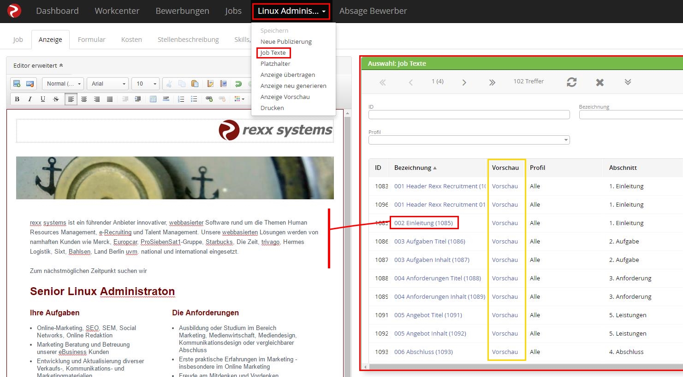
Task: Sort by Bezeichnung column header
Action: pyautogui.click(x=415, y=168)
